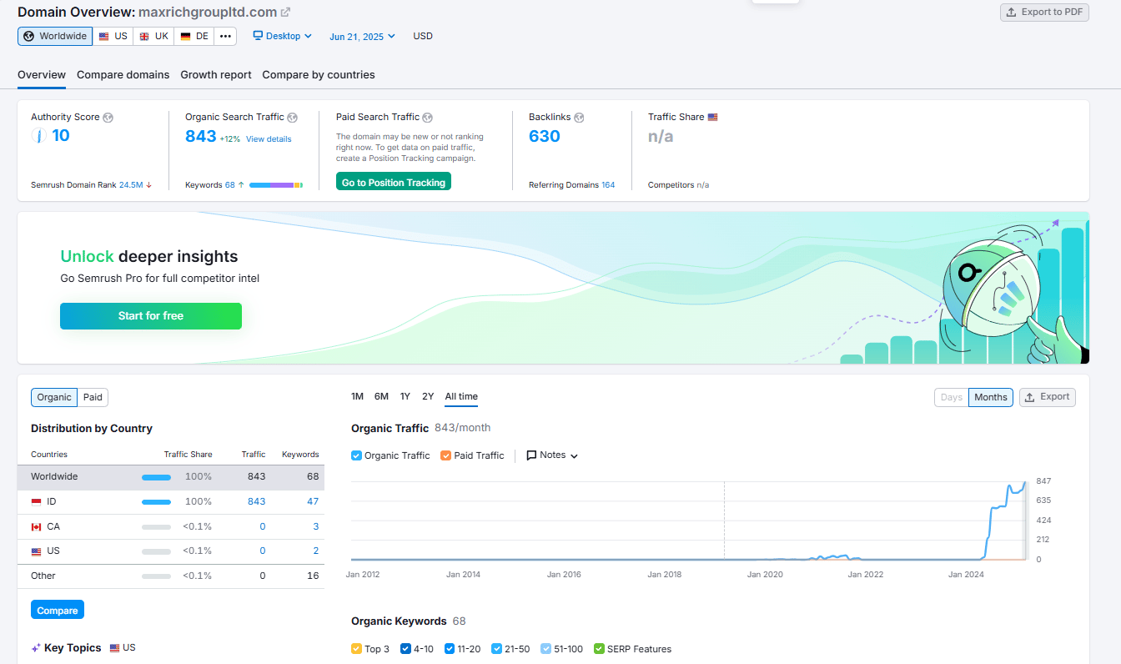Switch chart granularity to Days

(952, 397)
